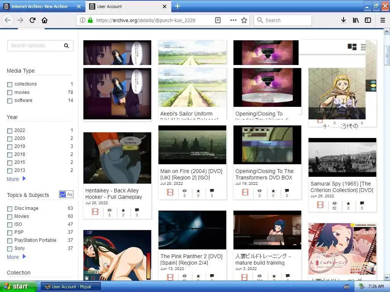Screen dimensions: 390x292
Task: Open Samurai Spy (1965) Criterion Collection link
Action: [342, 187]
